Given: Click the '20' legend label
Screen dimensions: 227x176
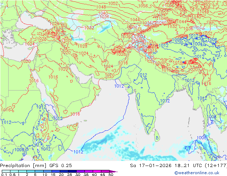Looking at the screenshot, I should pos(61,175).
